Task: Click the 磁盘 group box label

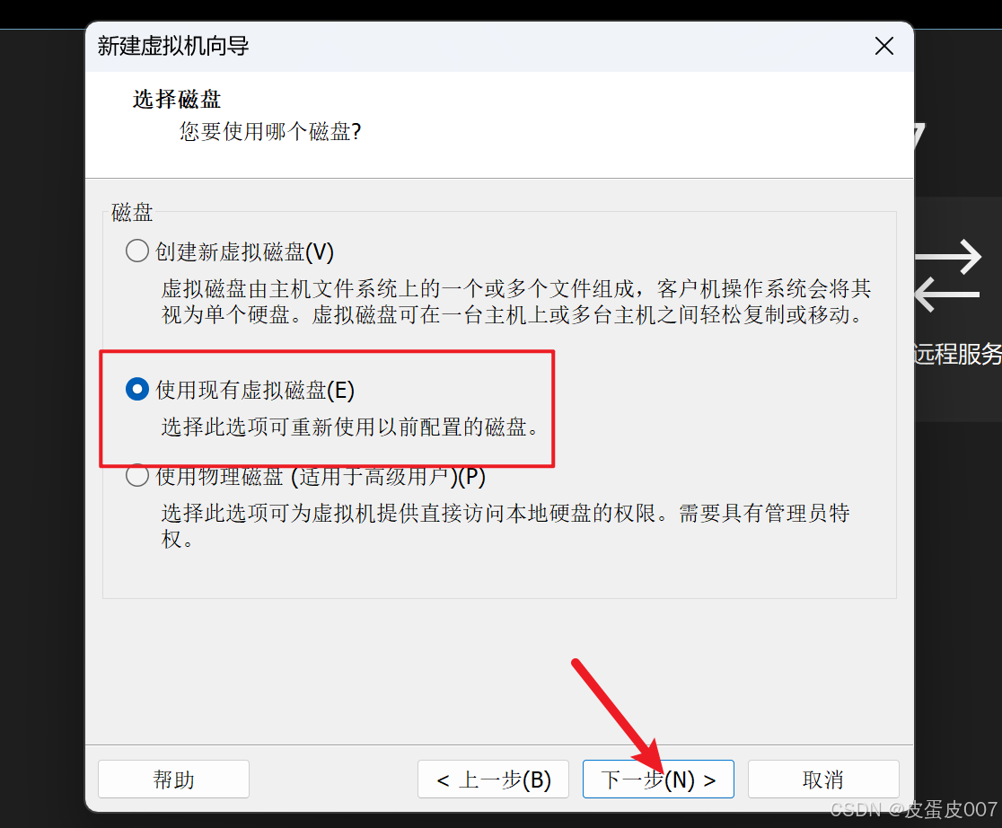Action: coord(132,212)
